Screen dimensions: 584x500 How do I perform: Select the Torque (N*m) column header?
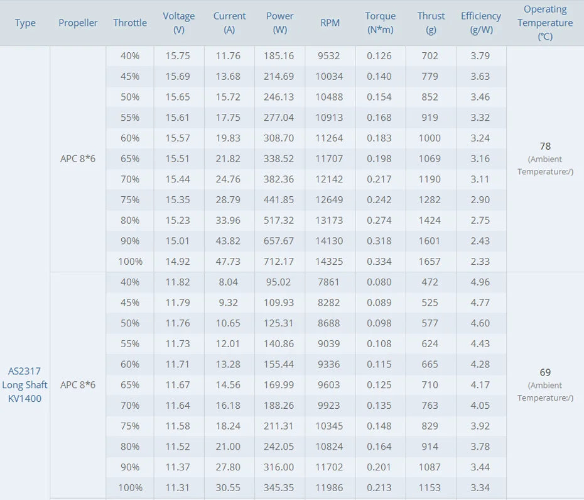pyautogui.click(x=381, y=23)
